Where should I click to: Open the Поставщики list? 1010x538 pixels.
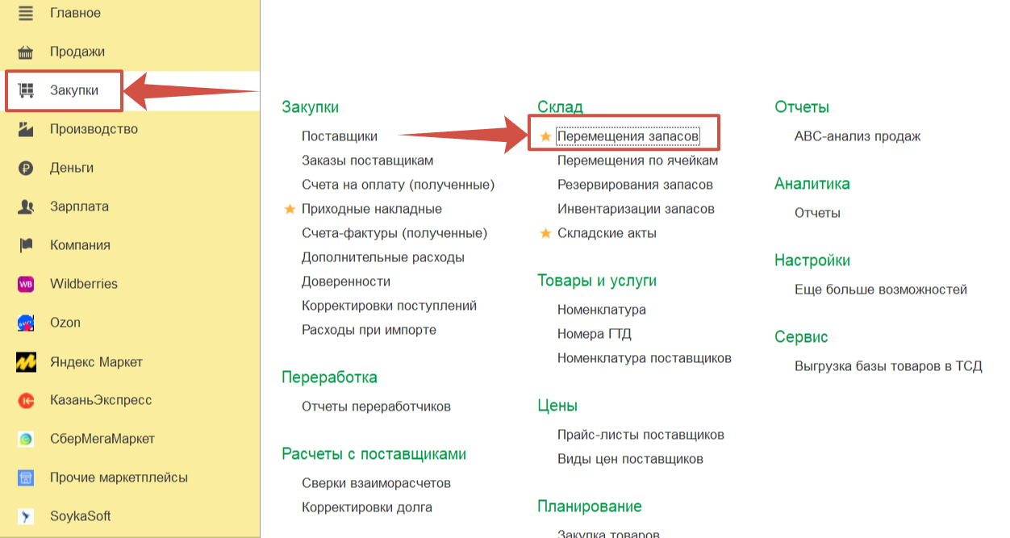point(340,136)
